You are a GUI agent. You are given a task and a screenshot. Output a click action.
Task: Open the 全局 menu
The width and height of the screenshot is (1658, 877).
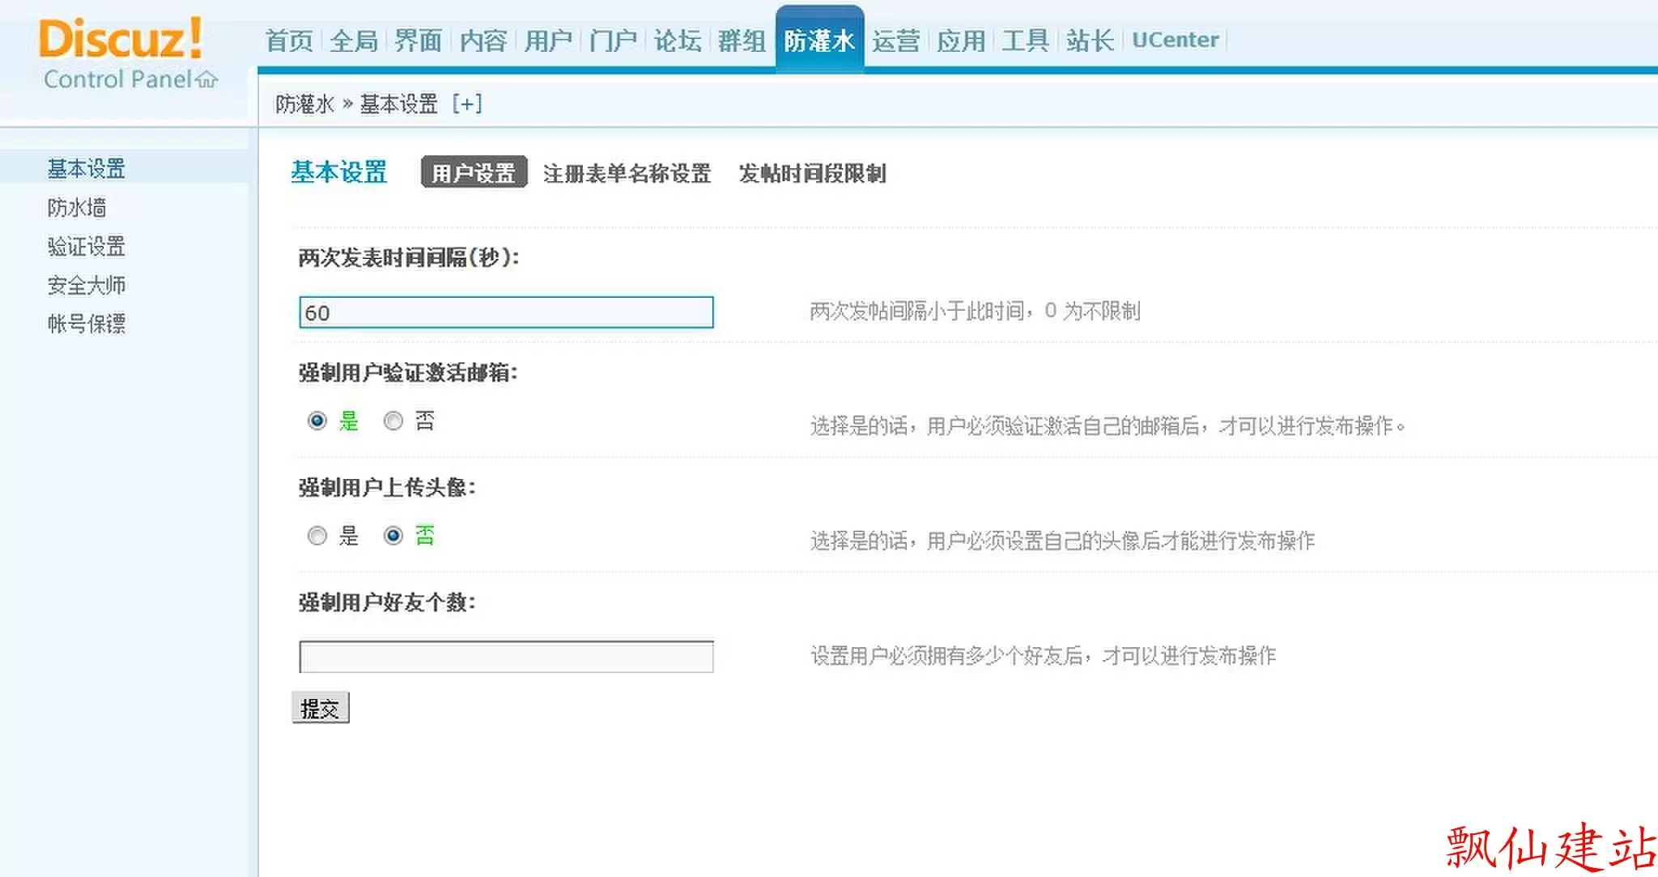[354, 40]
